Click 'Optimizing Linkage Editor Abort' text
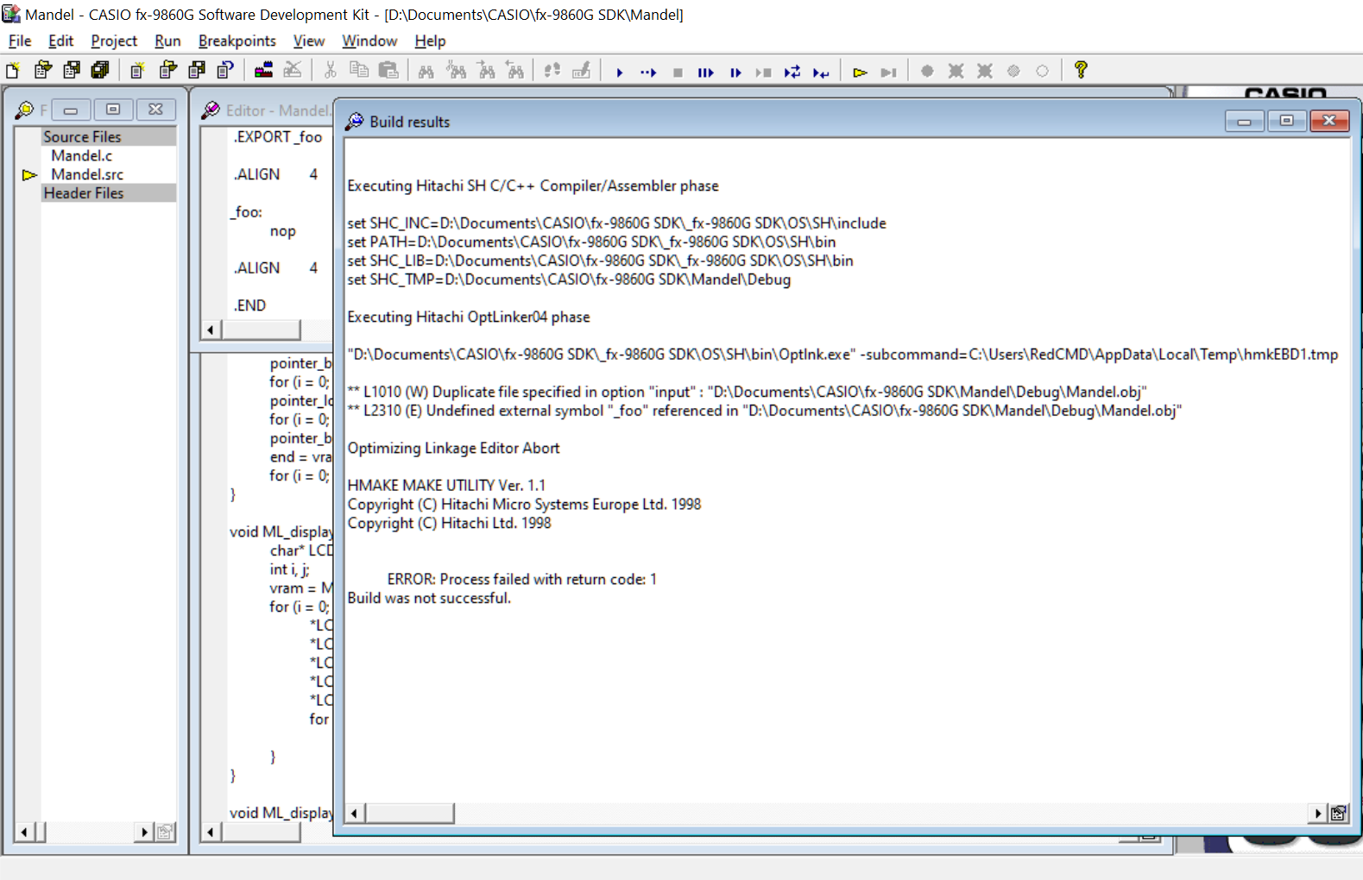Viewport: 1363px width, 880px height. tap(453, 448)
